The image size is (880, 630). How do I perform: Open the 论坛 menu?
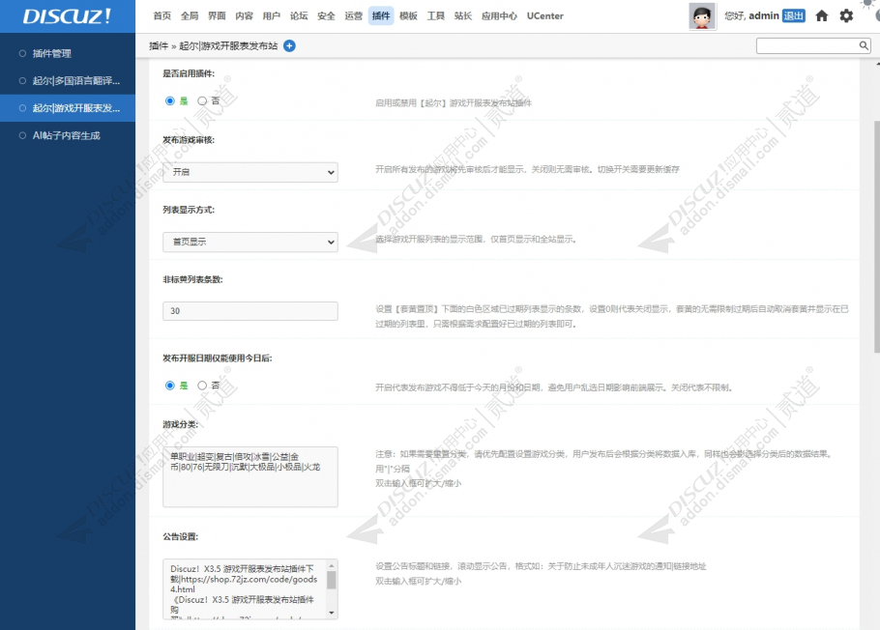299,15
